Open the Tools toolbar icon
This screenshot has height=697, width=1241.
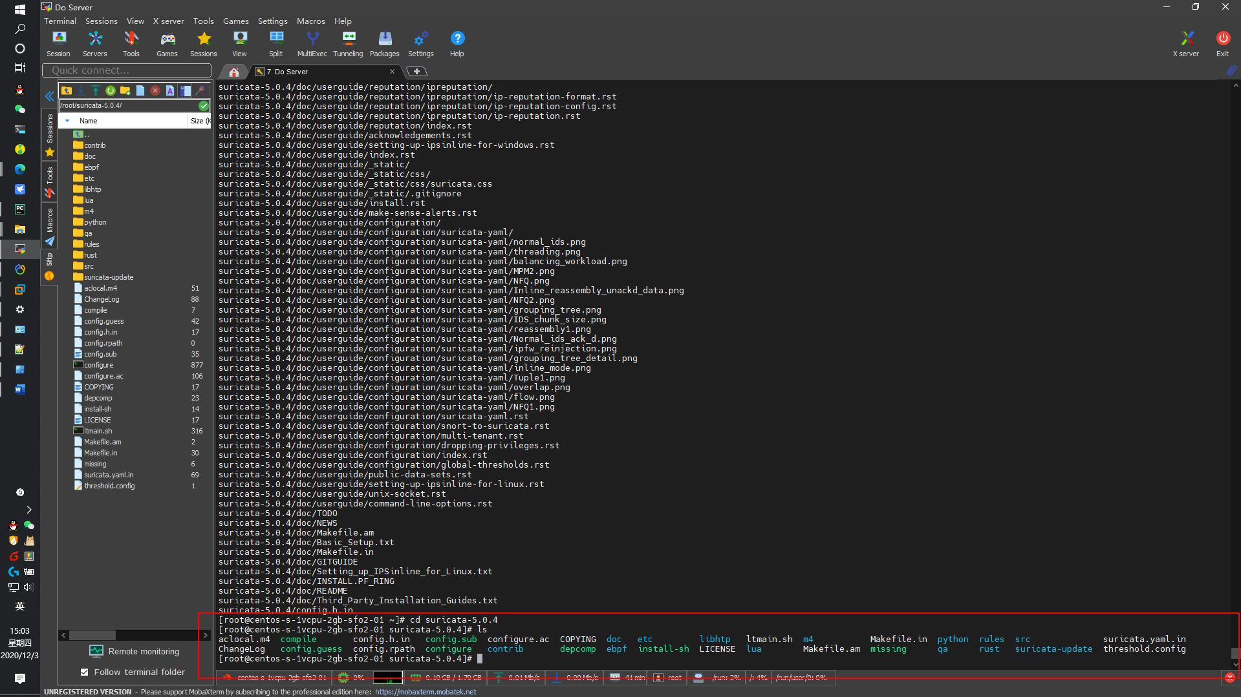[x=131, y=44]
